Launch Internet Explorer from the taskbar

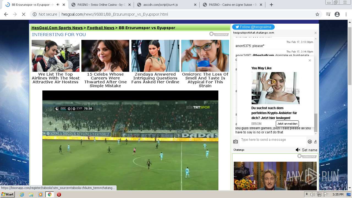(x=22, y=194)
